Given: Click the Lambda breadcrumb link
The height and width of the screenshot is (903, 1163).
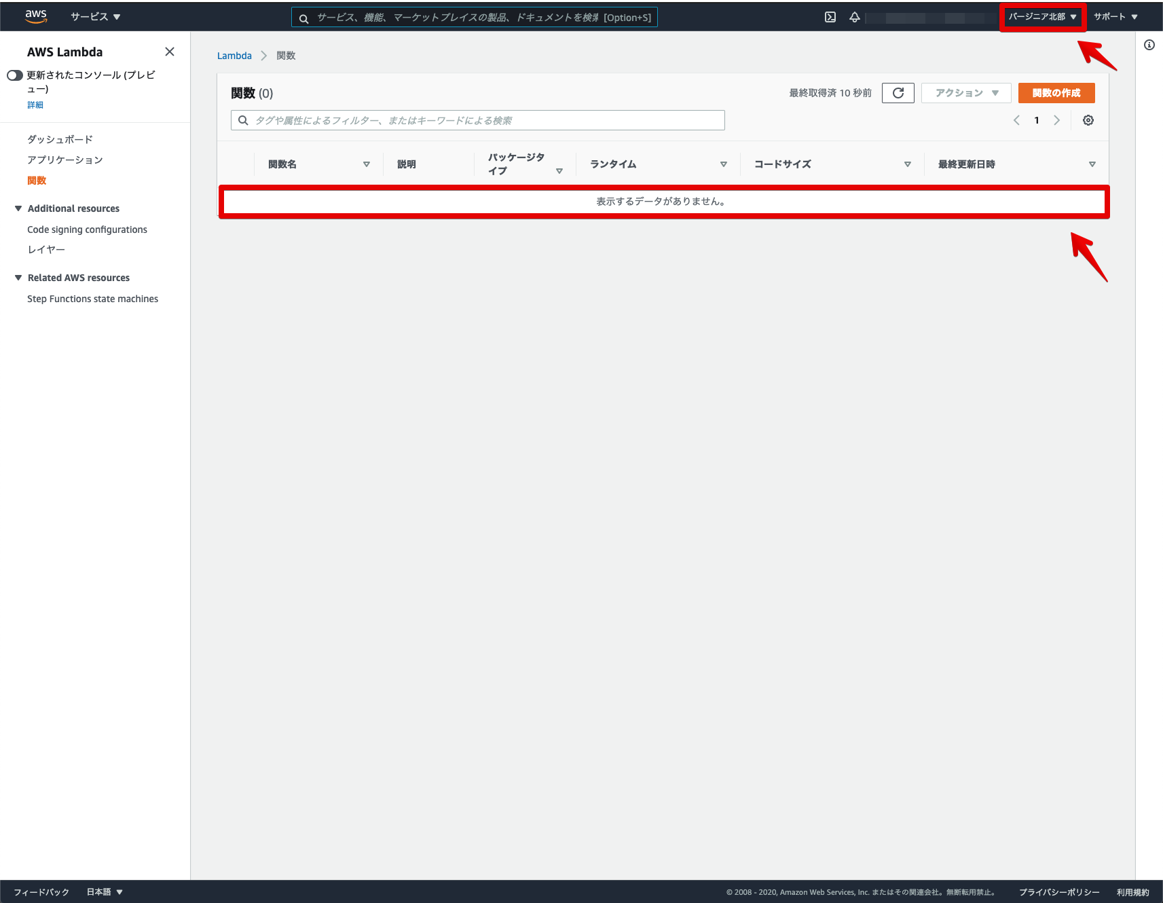Looking at the screenshot, I should click(x=234, y=56).
